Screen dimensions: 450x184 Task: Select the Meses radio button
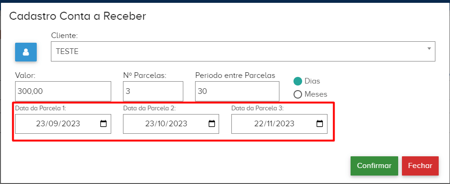coord(298,94)
